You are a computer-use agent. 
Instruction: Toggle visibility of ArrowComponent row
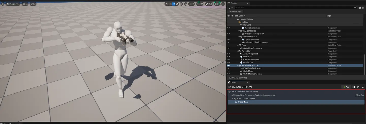(x=228, y=54)
